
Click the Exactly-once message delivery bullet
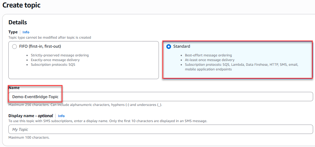55,60
